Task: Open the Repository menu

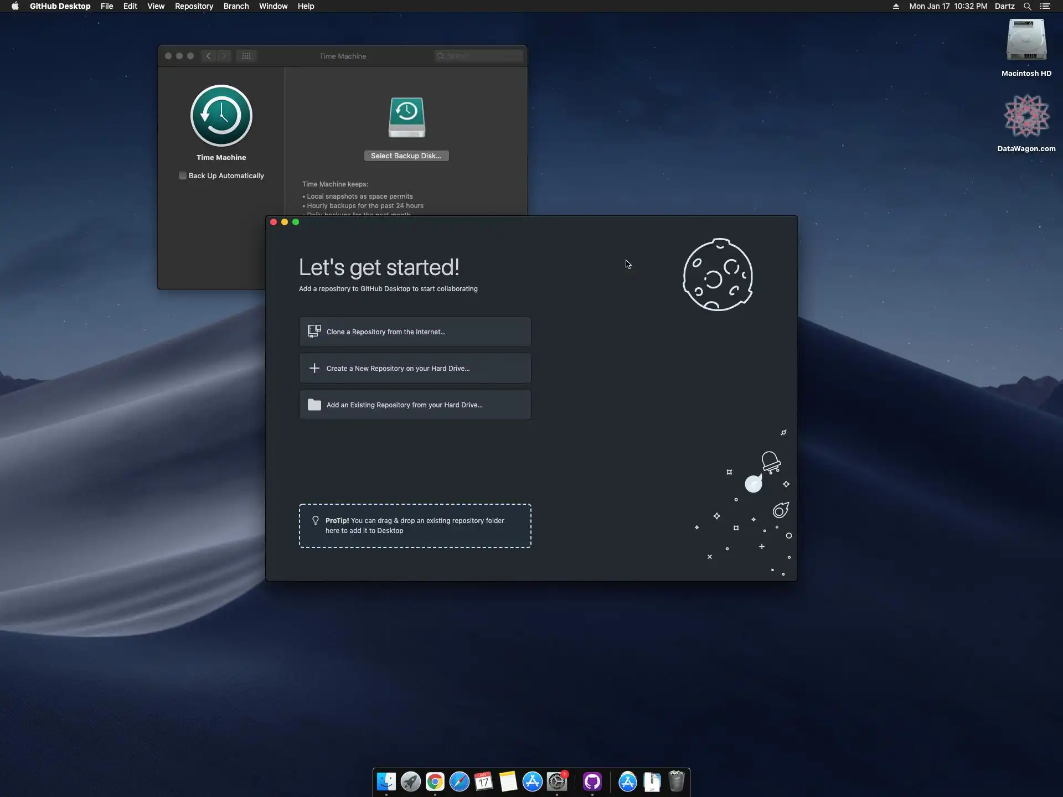Action: pyautogui.click(x=194, y=6)
